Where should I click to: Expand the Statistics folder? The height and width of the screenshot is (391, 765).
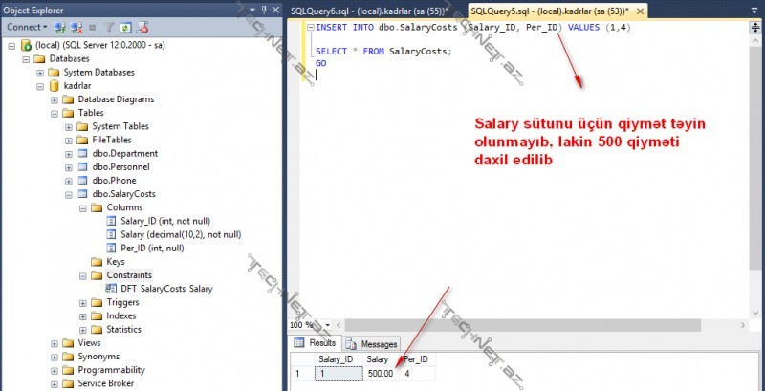click(82, 330)
